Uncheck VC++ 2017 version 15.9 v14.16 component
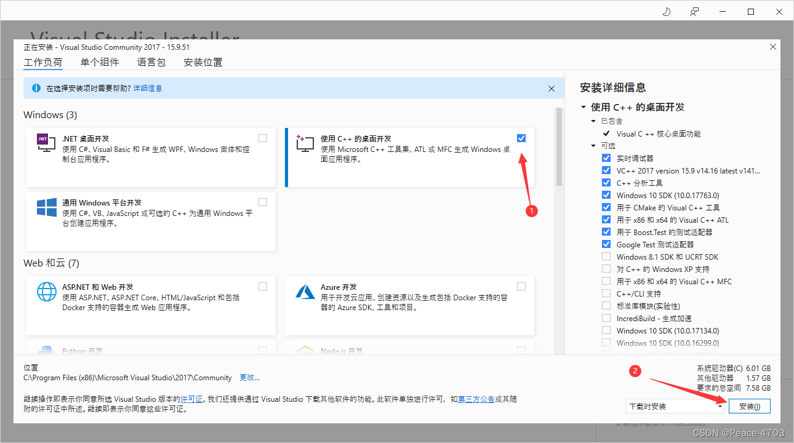 606,170
